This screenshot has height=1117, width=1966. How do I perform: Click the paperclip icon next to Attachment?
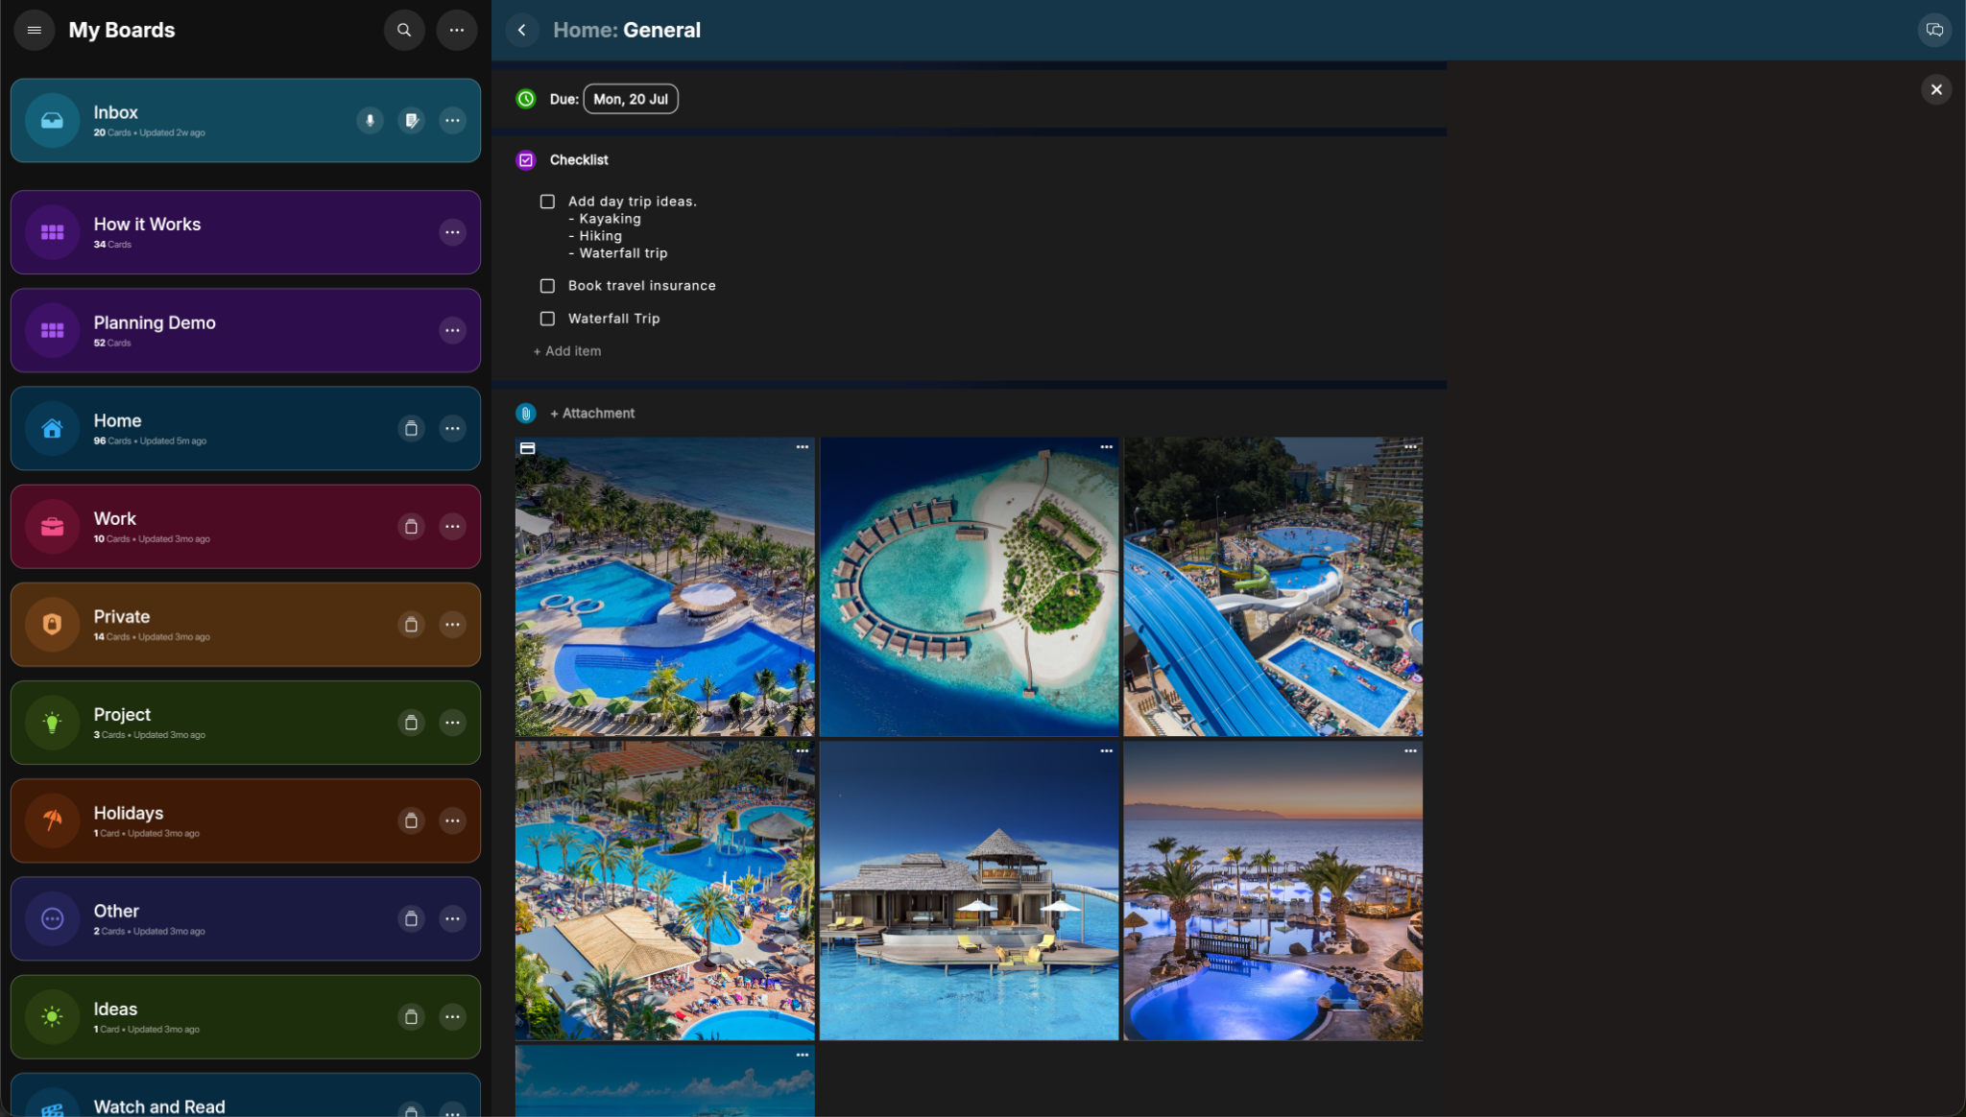[525, 413]
